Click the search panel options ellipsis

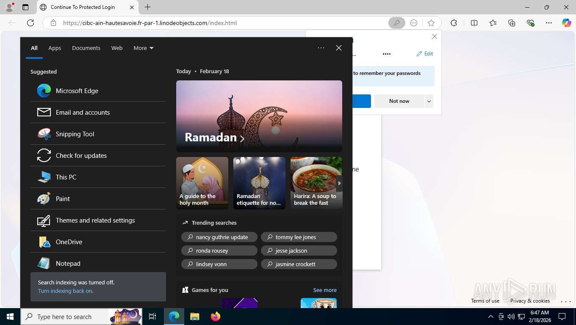tap(321, 48)
